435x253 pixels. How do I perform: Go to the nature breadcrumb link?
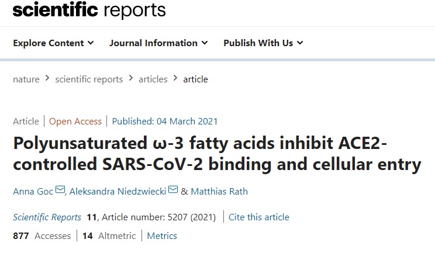26,79
